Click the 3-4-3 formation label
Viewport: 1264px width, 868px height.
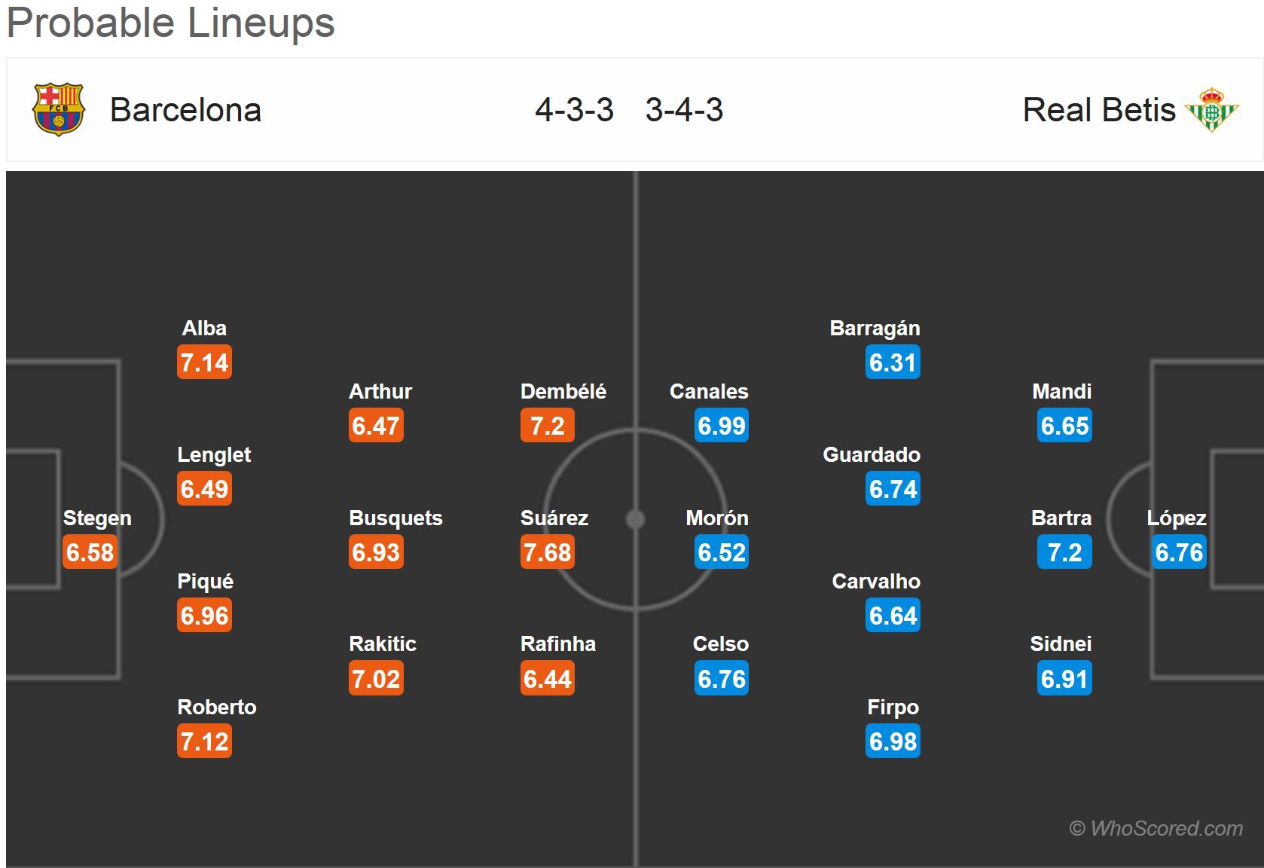(684, 110)
